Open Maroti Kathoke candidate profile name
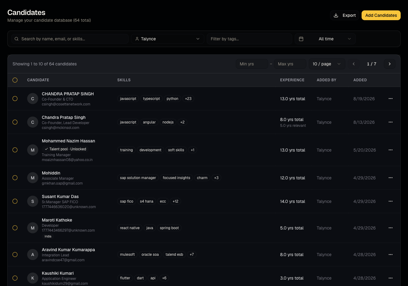Viewport: 408px width, 286px height. pos(57,220)
